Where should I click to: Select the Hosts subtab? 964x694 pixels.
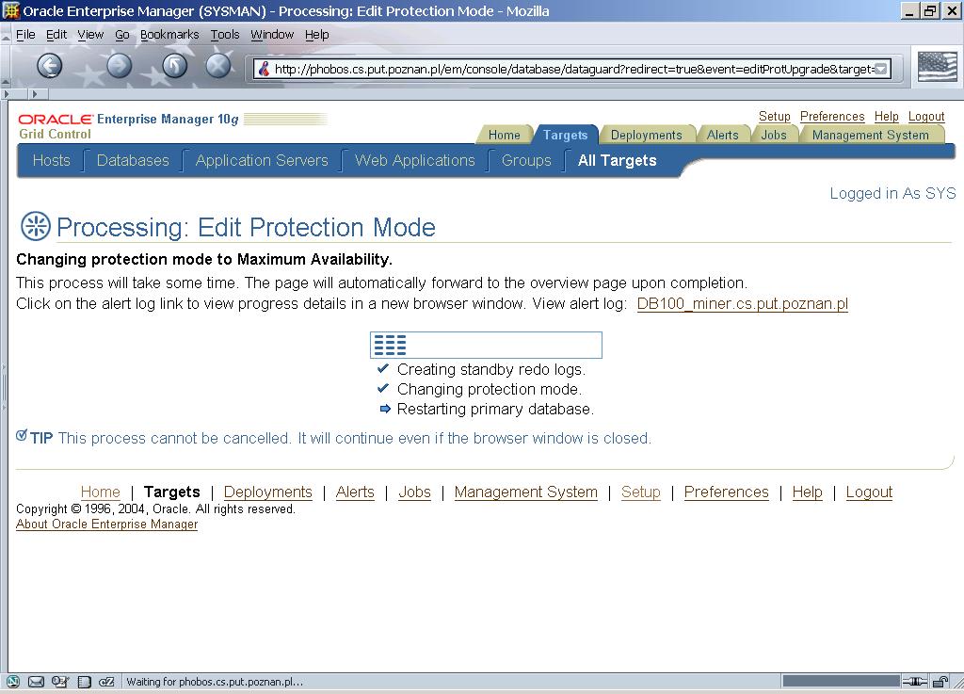click(51, 160)
